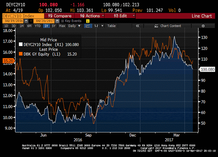Image resolution: width=218 pixels, height=157 pixels.
Task: Select the line chart style icon
Action: (88, 26)
